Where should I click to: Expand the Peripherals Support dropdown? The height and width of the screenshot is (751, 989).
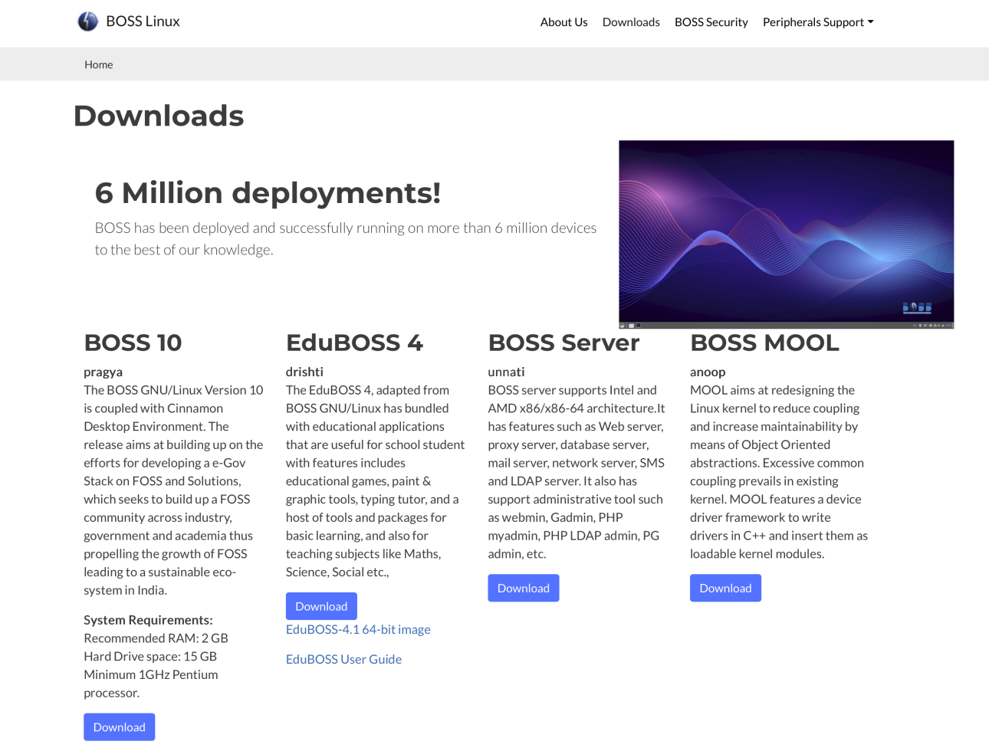818,22
